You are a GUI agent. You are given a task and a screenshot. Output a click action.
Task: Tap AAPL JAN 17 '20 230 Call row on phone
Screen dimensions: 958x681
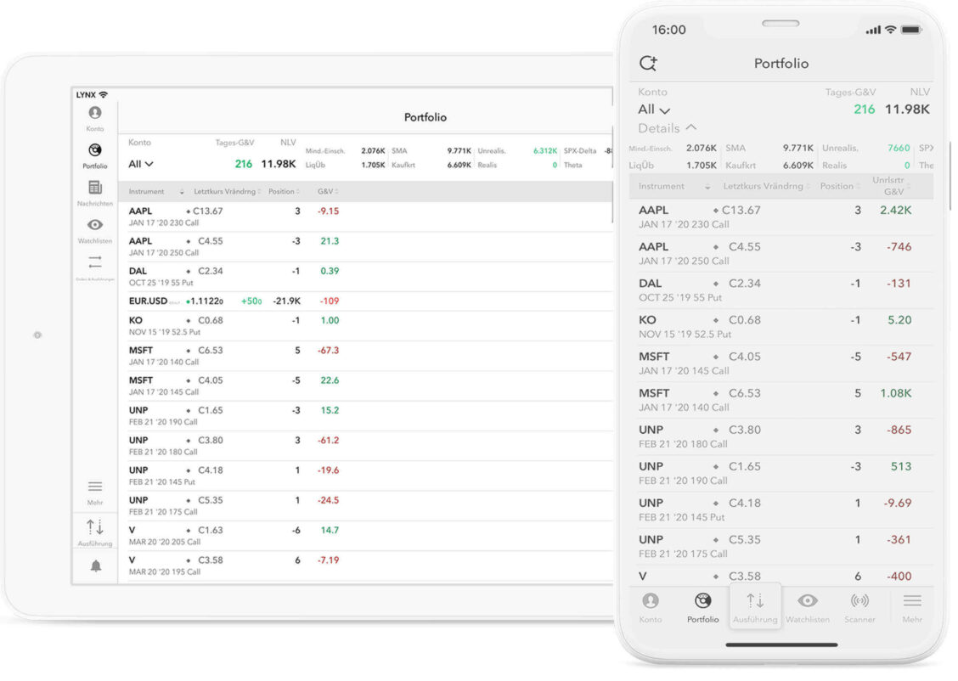(x=780, y=217)
